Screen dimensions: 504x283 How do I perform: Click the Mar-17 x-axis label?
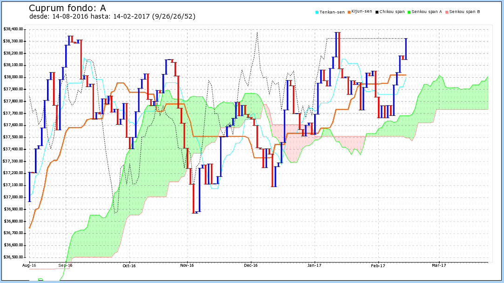click(x=439, y=266)
